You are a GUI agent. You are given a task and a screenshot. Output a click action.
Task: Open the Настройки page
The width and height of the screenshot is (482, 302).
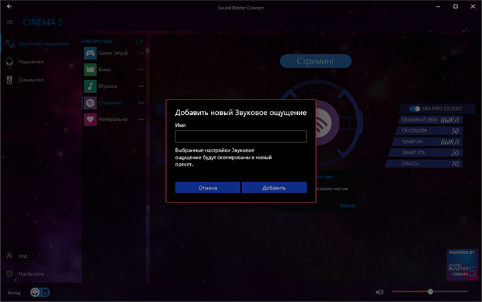(x=31, y=274)
